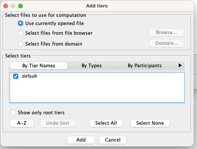Switch to By Types tab

[92, 66]
